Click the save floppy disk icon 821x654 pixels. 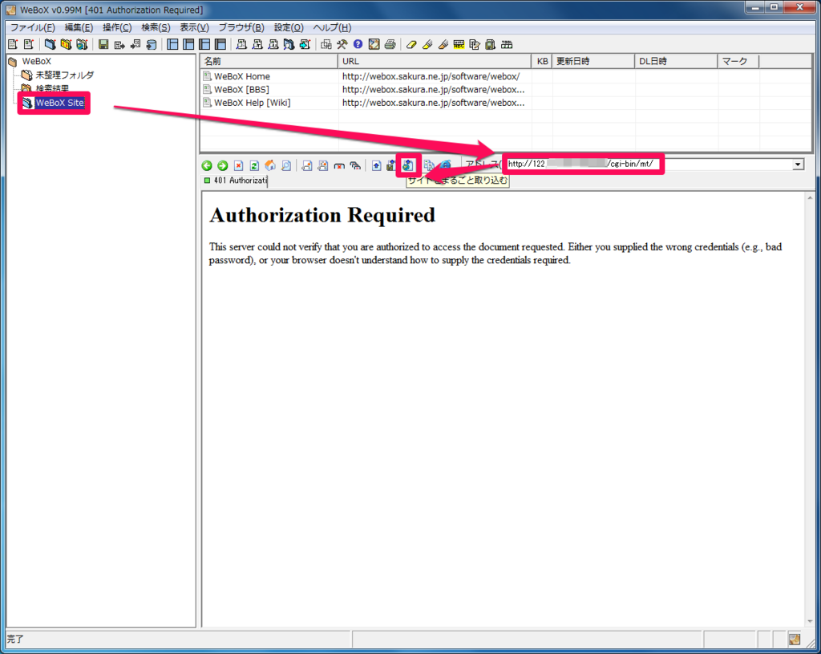coord(103,45)
